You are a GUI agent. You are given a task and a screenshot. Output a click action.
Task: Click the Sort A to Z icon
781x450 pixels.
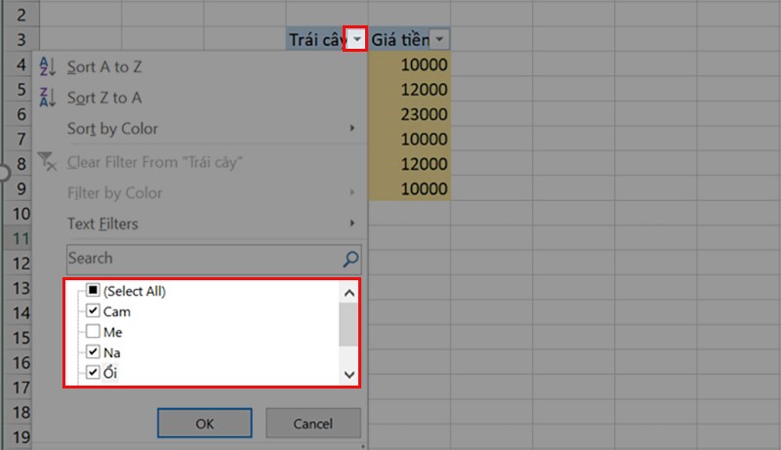47,66
